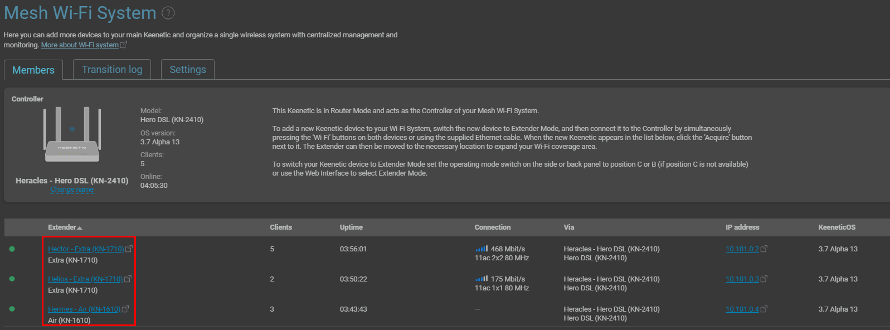The image size is (890, 330).
Task: Open IP address 10.101.0.3 link
Action: pyautogui.click(x=742, y=279)
